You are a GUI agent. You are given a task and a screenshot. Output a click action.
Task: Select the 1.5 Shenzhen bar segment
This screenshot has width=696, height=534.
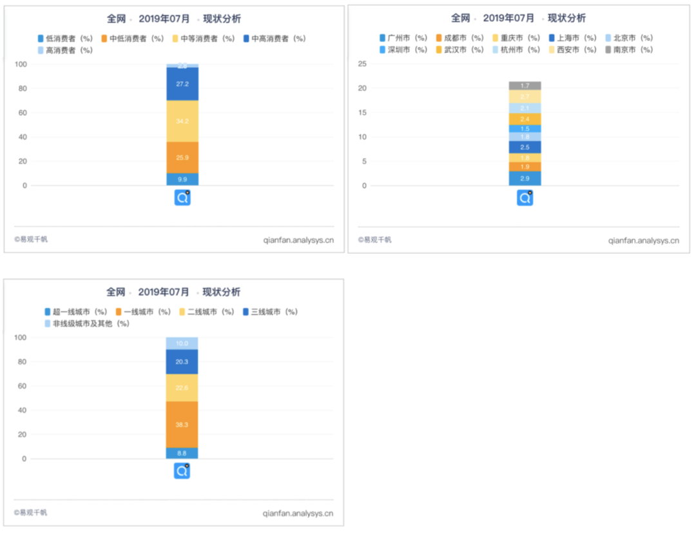[525, 129]
